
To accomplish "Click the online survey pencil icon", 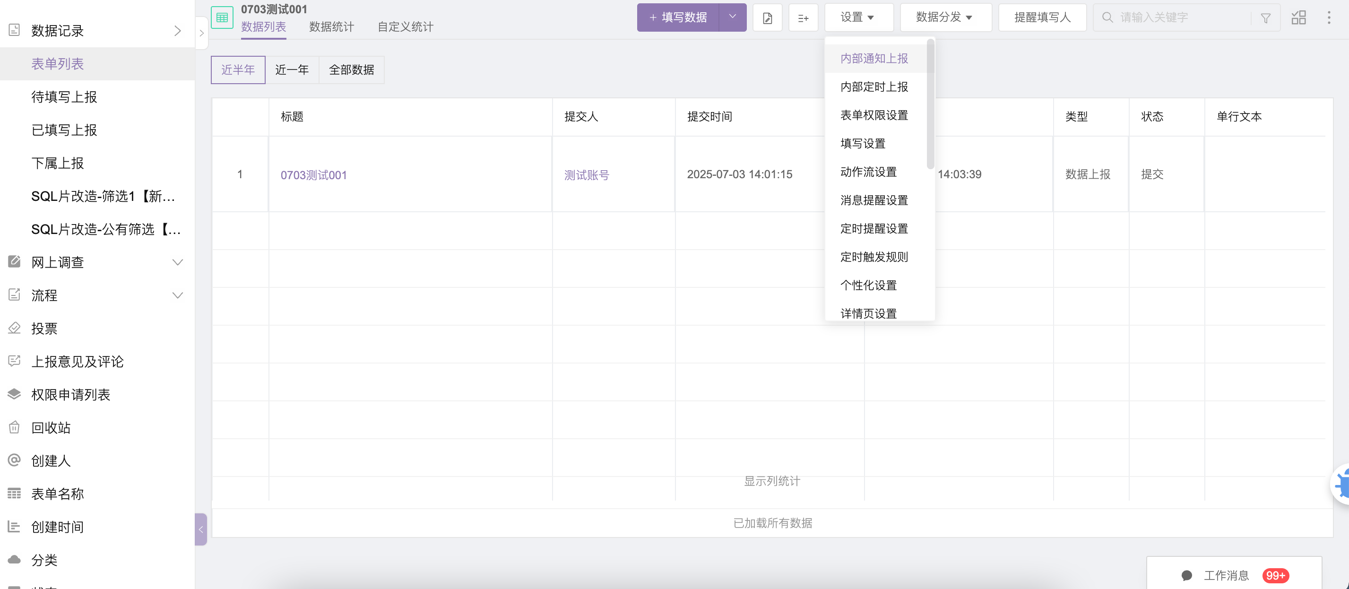I will click(14, 262).
